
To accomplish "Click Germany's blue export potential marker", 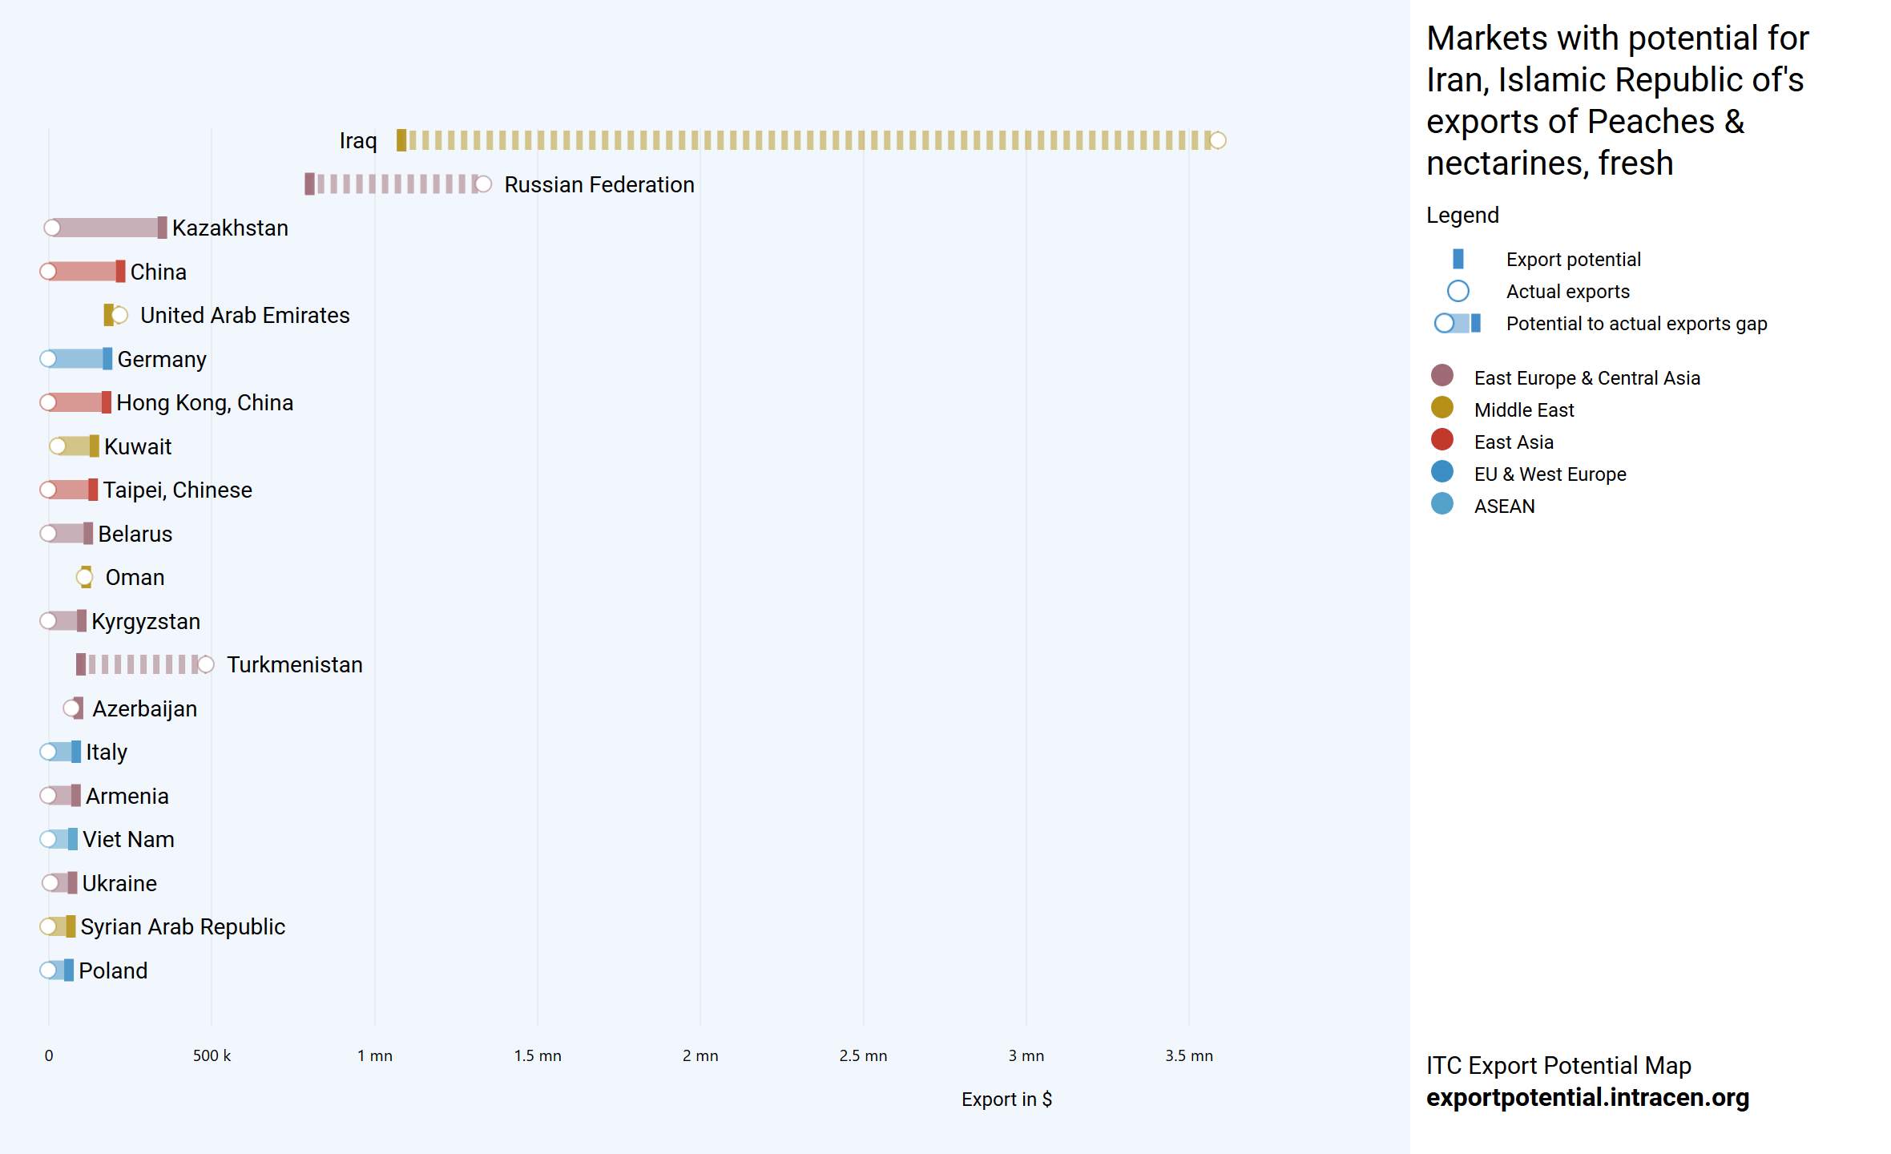I will [107, 359].
